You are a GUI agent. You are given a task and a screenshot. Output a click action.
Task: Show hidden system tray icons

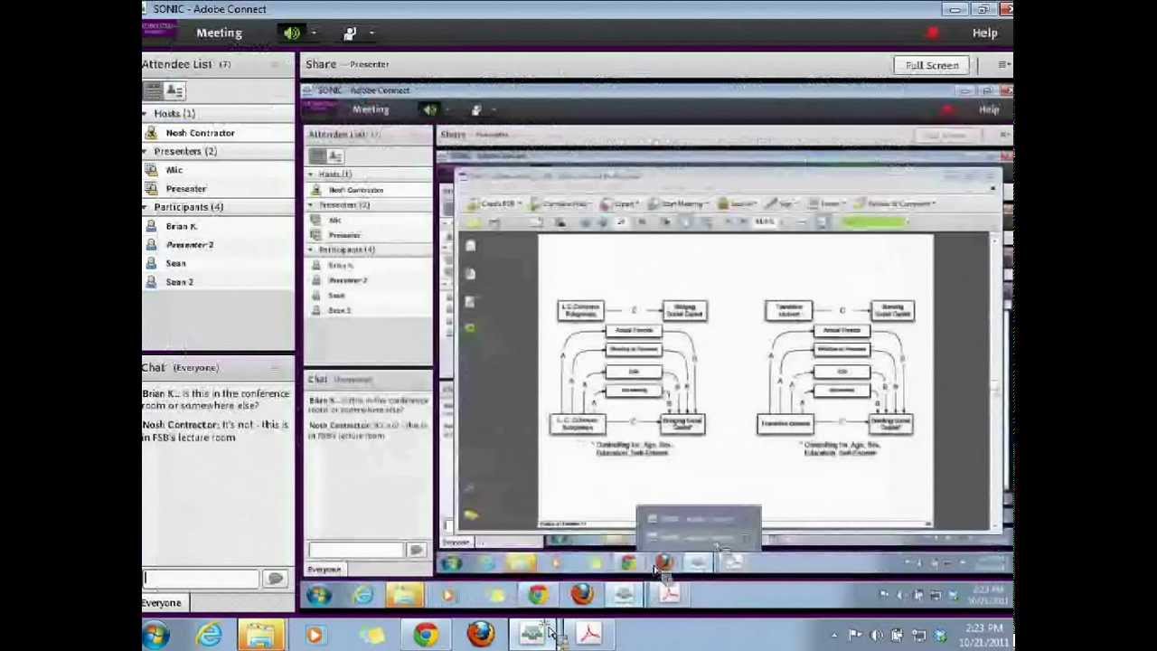point(833,636)
